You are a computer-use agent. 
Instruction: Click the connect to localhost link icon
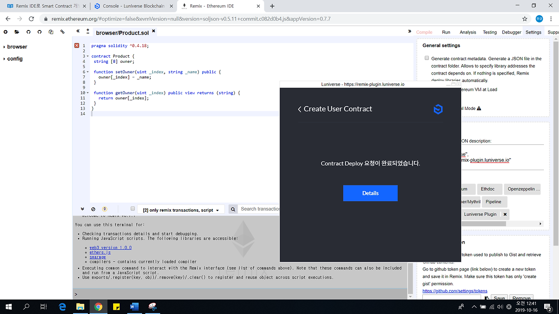[62, 32]
